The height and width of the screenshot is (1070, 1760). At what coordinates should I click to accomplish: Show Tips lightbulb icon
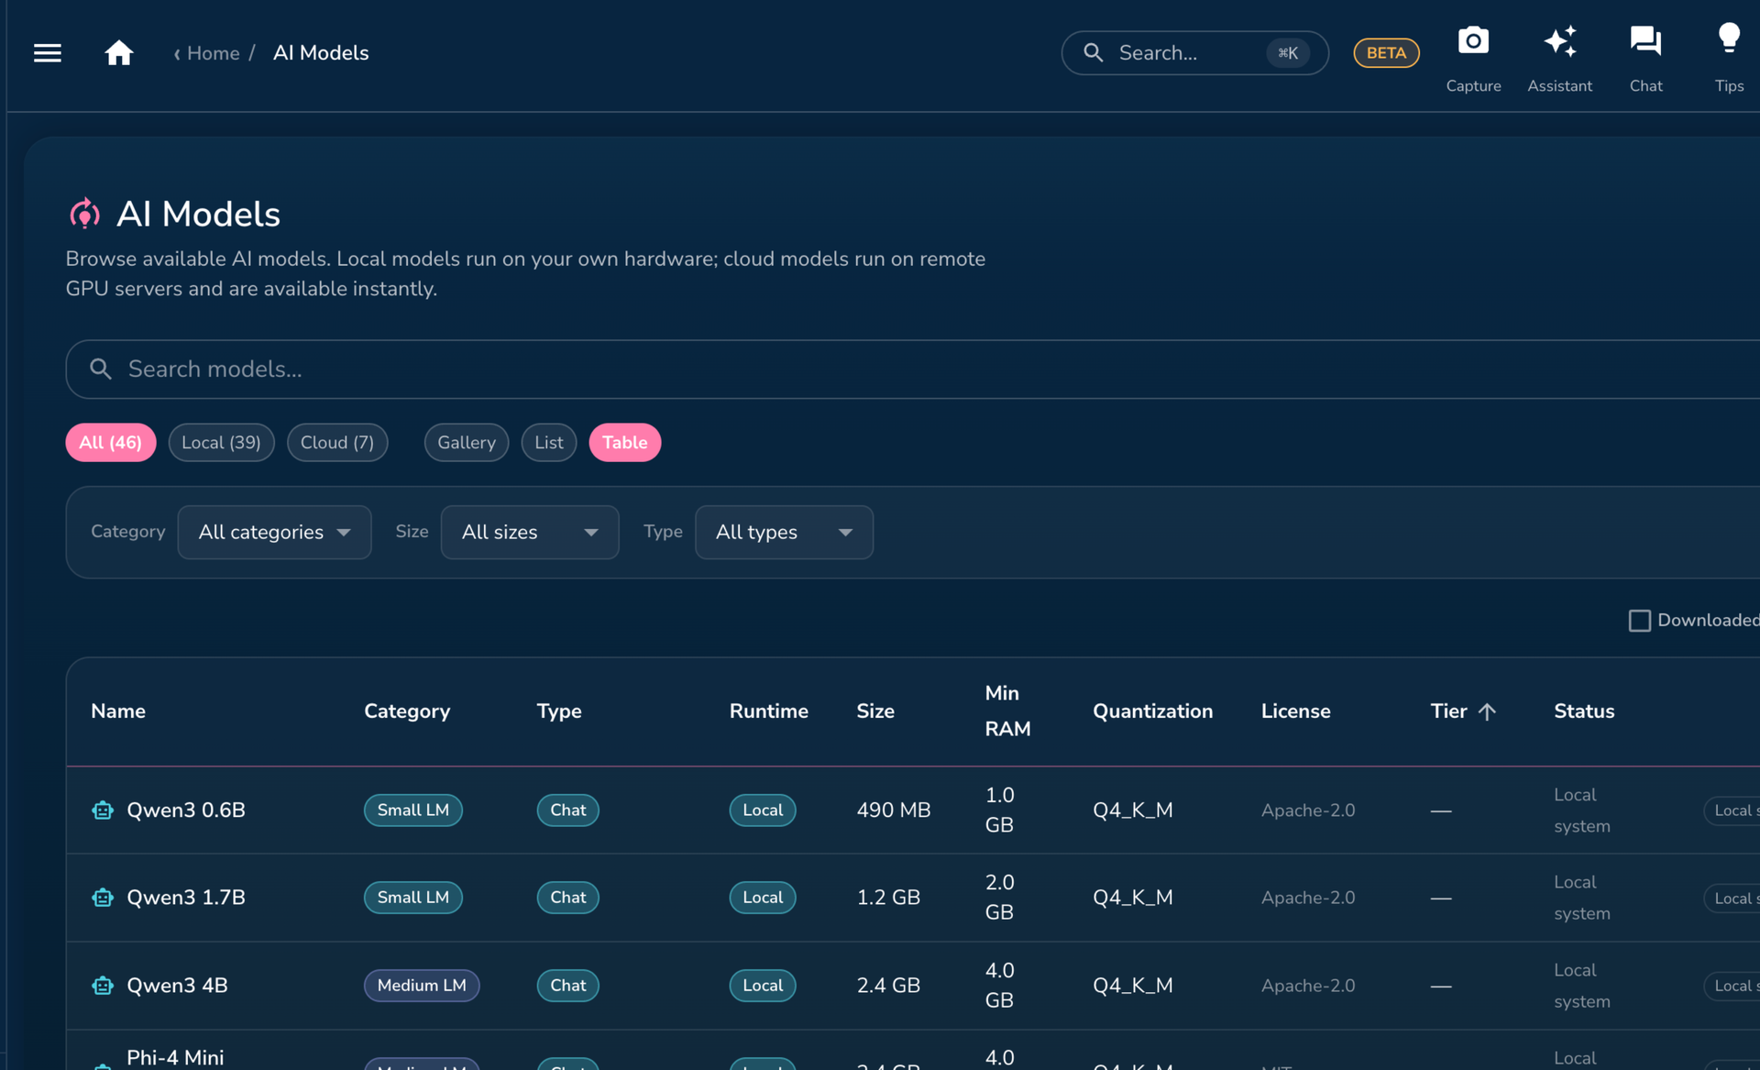(x=1729, y=39)
